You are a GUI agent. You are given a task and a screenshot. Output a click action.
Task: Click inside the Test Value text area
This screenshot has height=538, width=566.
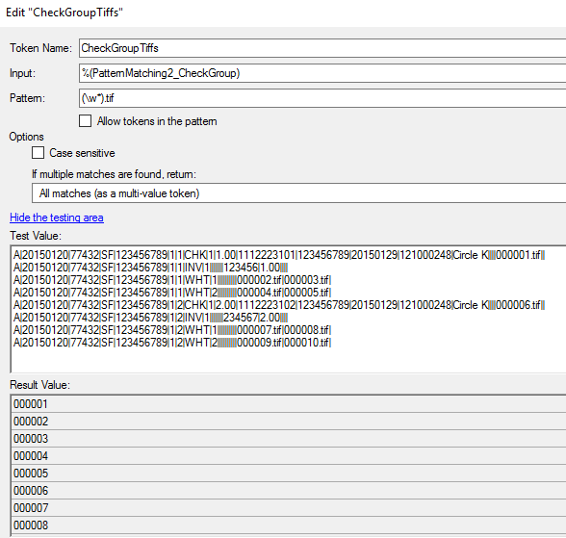coord(288,309)
